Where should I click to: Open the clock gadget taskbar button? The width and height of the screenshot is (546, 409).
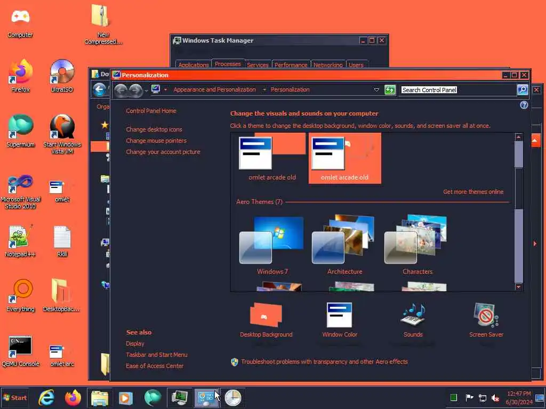point(232,397)
